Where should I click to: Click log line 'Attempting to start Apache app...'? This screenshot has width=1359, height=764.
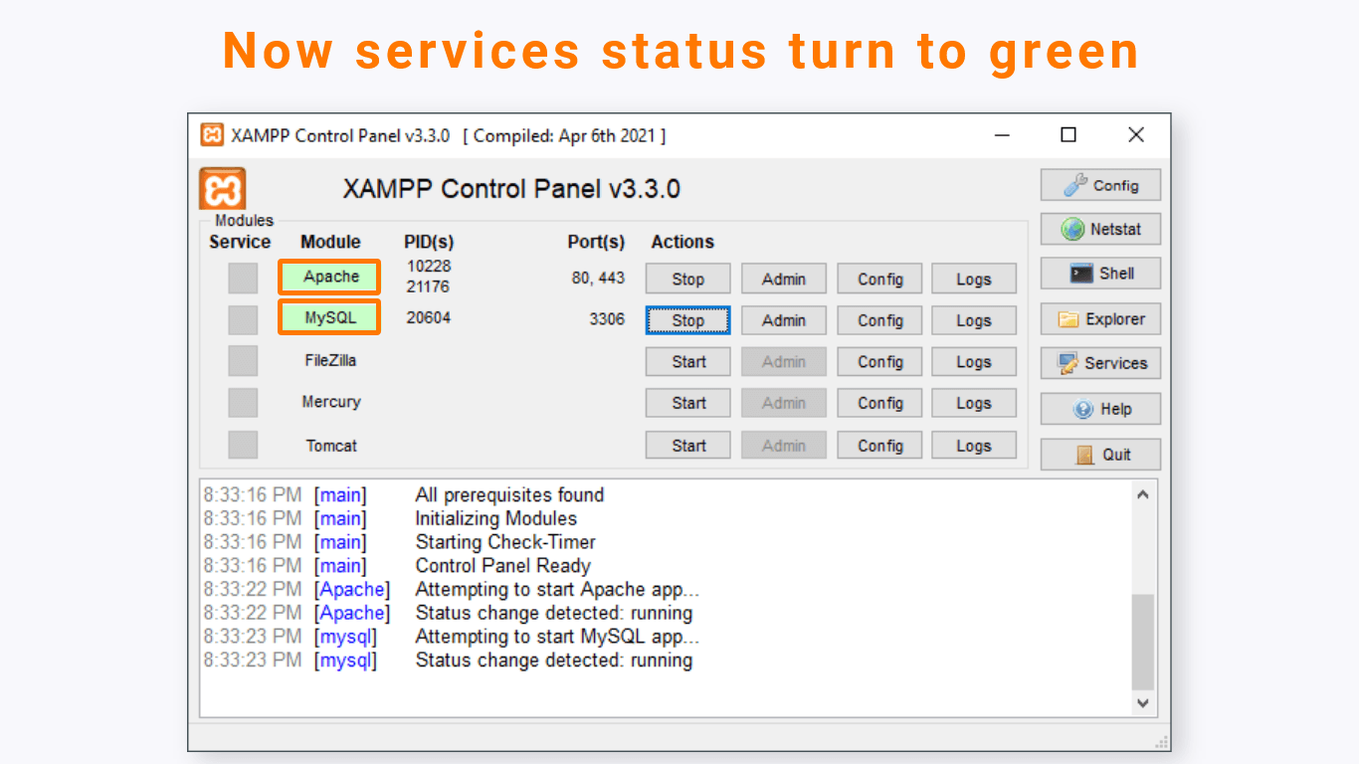point(557,589)
